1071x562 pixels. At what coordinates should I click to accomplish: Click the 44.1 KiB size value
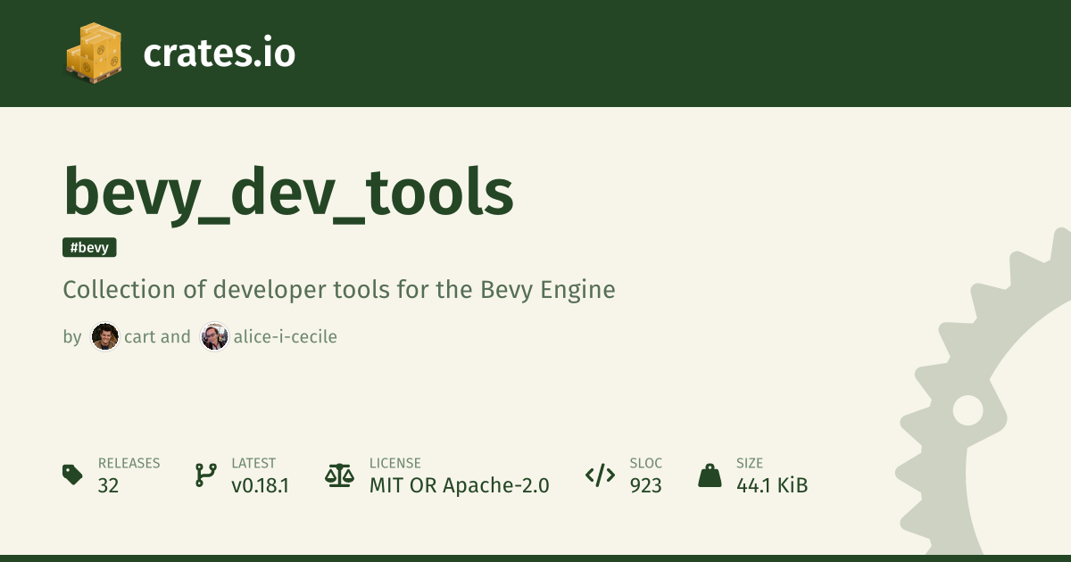(772, 485)
